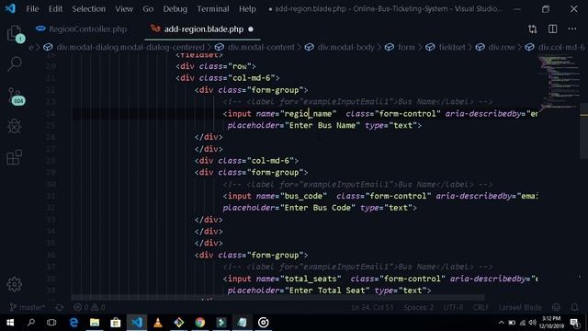Image resolution: width=588 pixels, height=331 pixels.
Task: Open Windows Start menu
Action: [10, 323]
